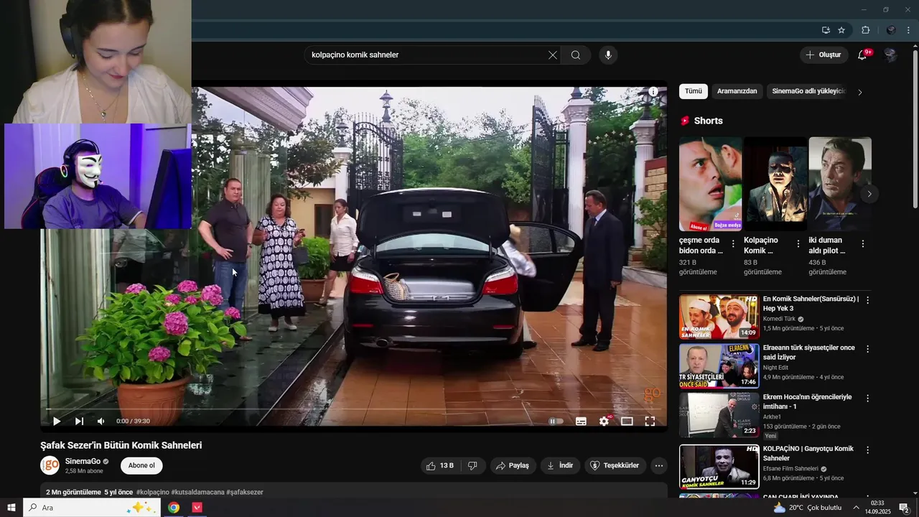The height and width of the screenshot is (517, 919).
Task: Open SinemaGo channel avatar
Action: click(x=50, y=465)
